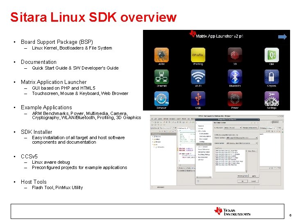The height and width of the screenshot is (221, 295).
Task: Open the Ethernet app icon
Action: [161, 77]
